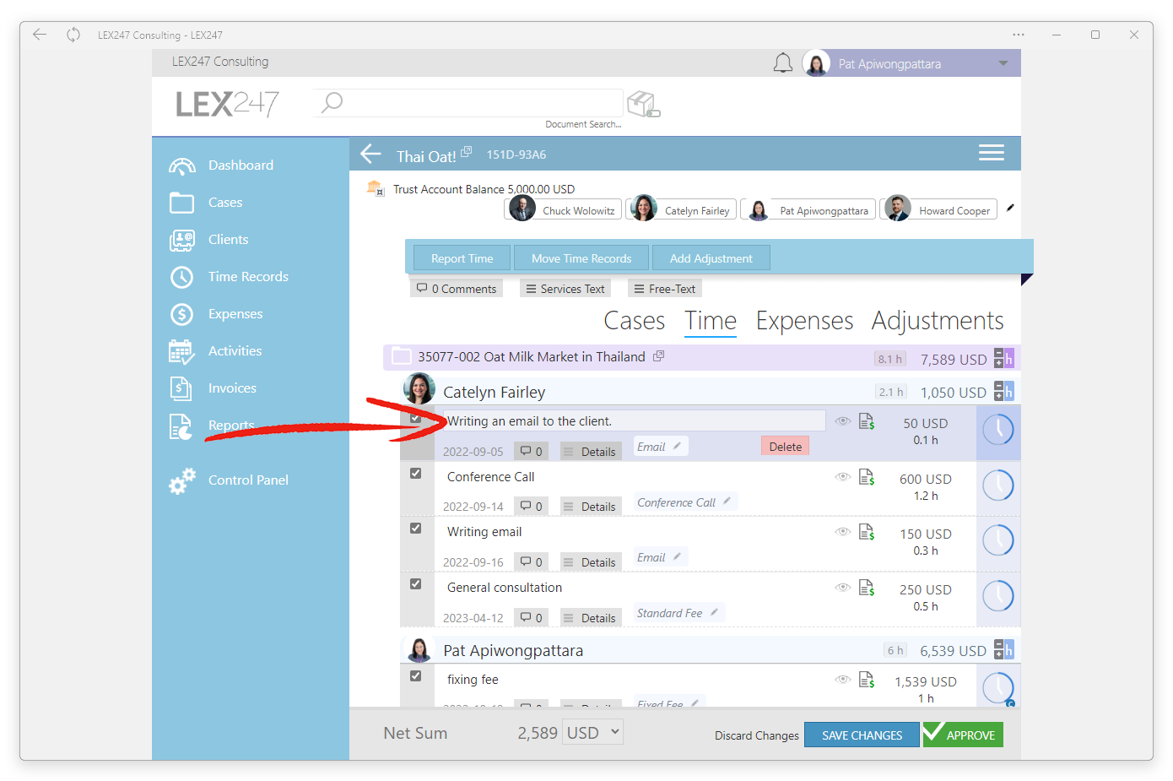Click the pencil icon to edit team members
The height and width of the screenshot is (781, 1173).
(x=1010, y=208)
